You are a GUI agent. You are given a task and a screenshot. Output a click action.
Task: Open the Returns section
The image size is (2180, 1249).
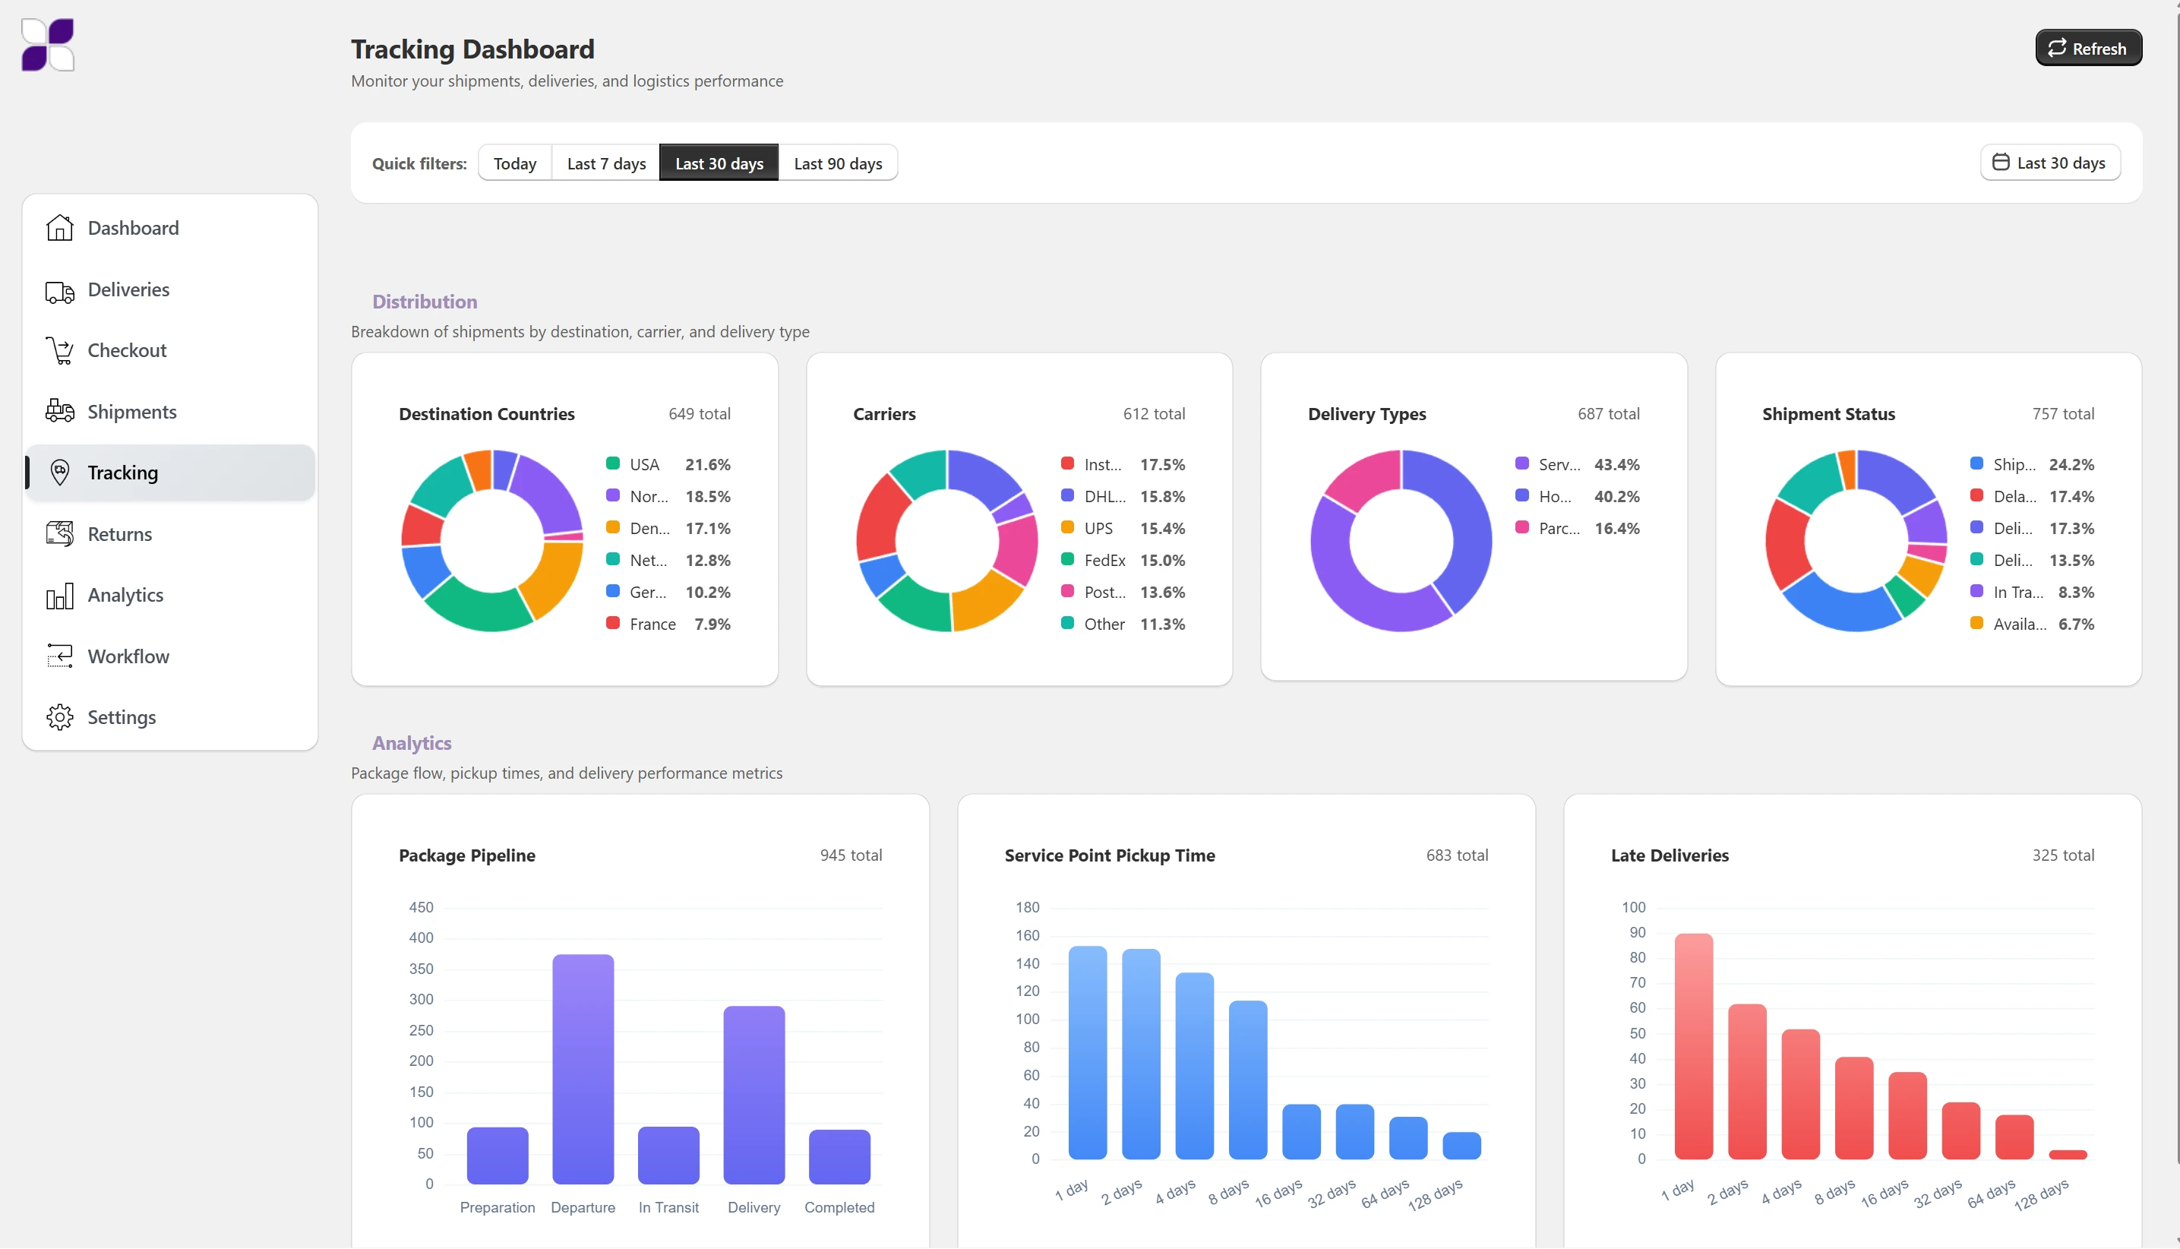pyautogui.click(x=170, y=534)
